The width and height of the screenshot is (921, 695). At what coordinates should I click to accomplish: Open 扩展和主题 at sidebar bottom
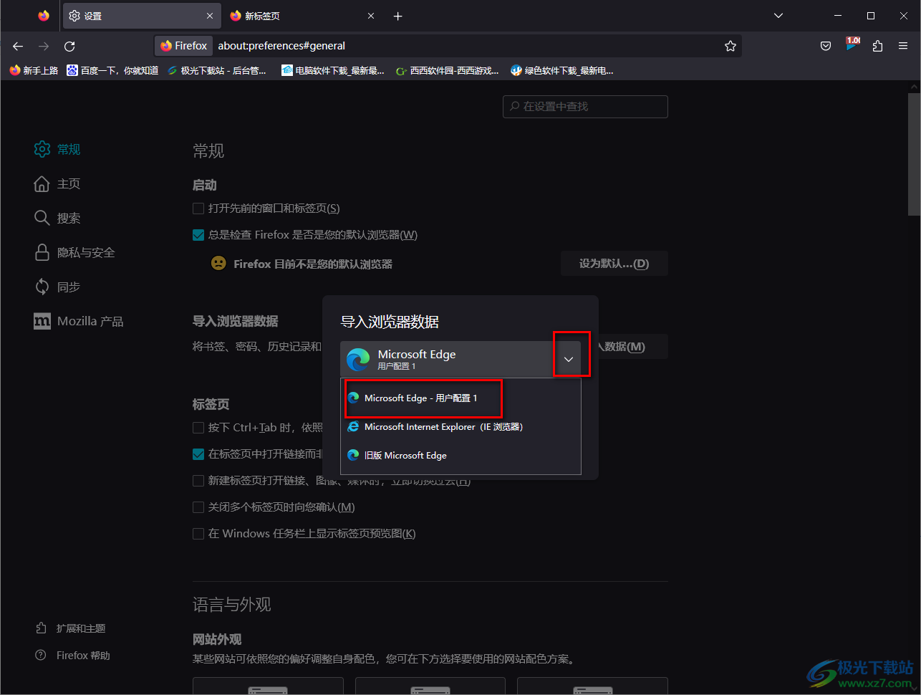71,628
